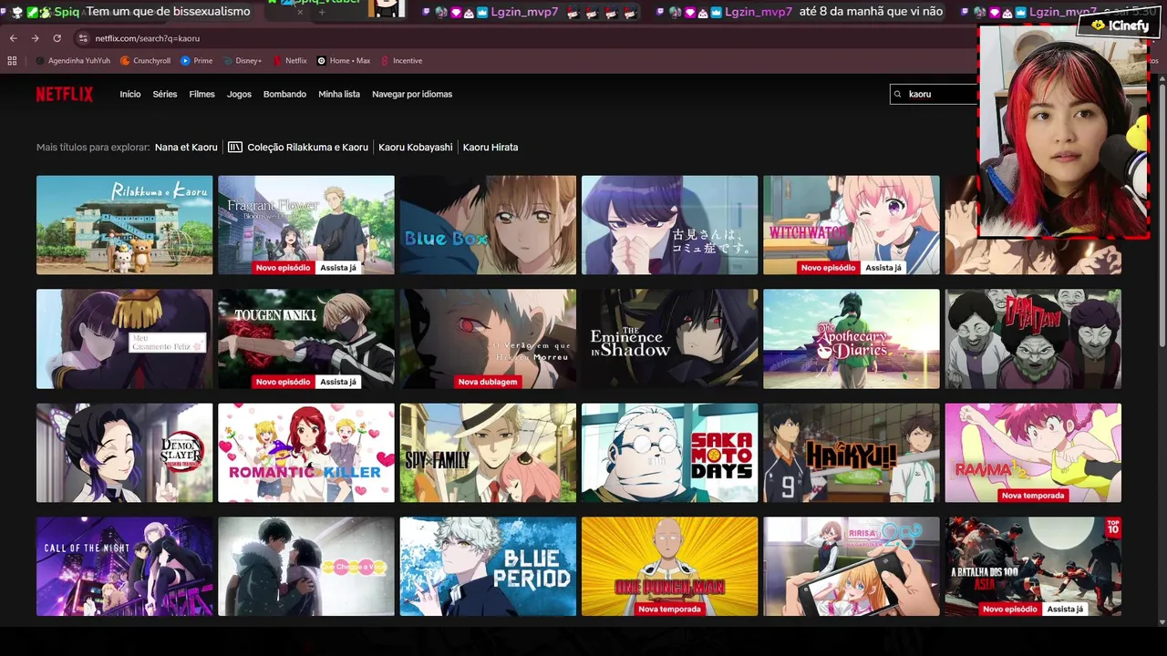Viewport: 1167px width, 656px height.
Task: Open the Demon Slayer title
Action: pyautogui.click(x=125, y=453)
